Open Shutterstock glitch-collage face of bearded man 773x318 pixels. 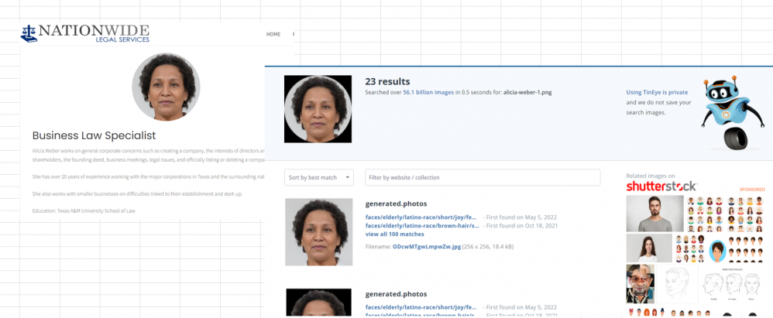coord(640,283)
